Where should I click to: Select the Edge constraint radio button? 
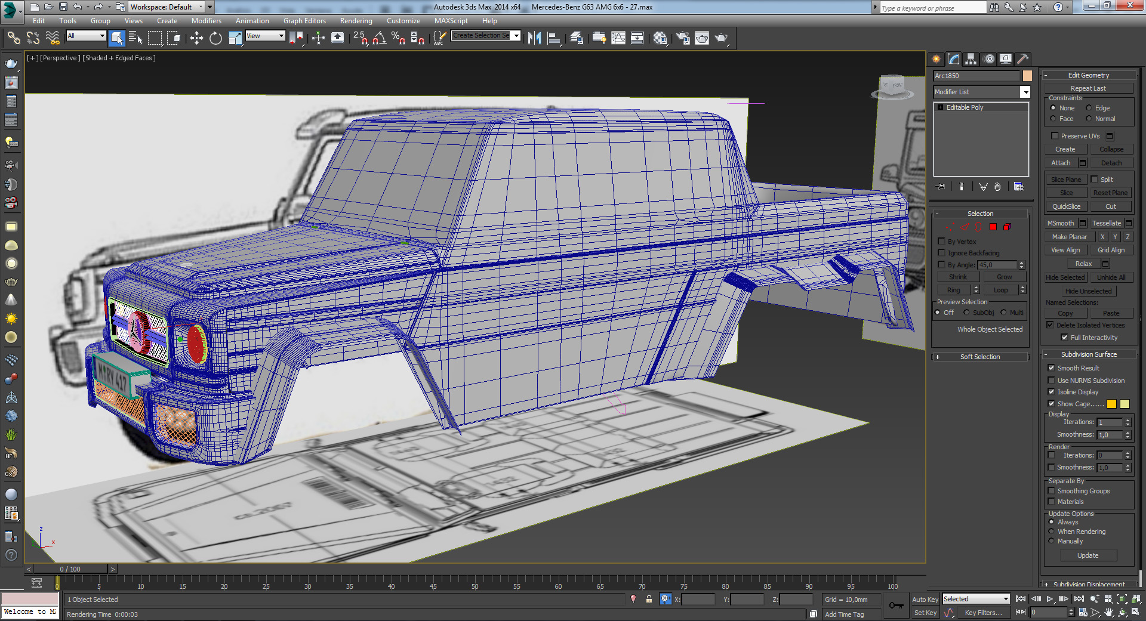[1089, 108]
